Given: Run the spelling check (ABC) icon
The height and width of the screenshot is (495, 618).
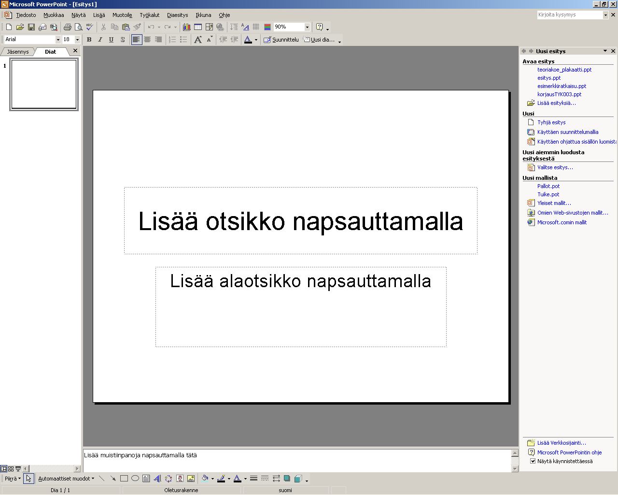Looking at the screenshot, I should pos(90,27).
